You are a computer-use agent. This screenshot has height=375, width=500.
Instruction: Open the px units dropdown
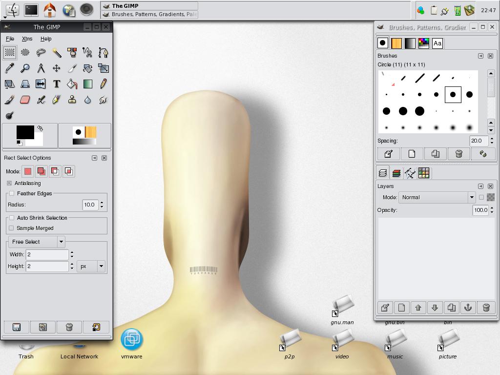(91, 266)
